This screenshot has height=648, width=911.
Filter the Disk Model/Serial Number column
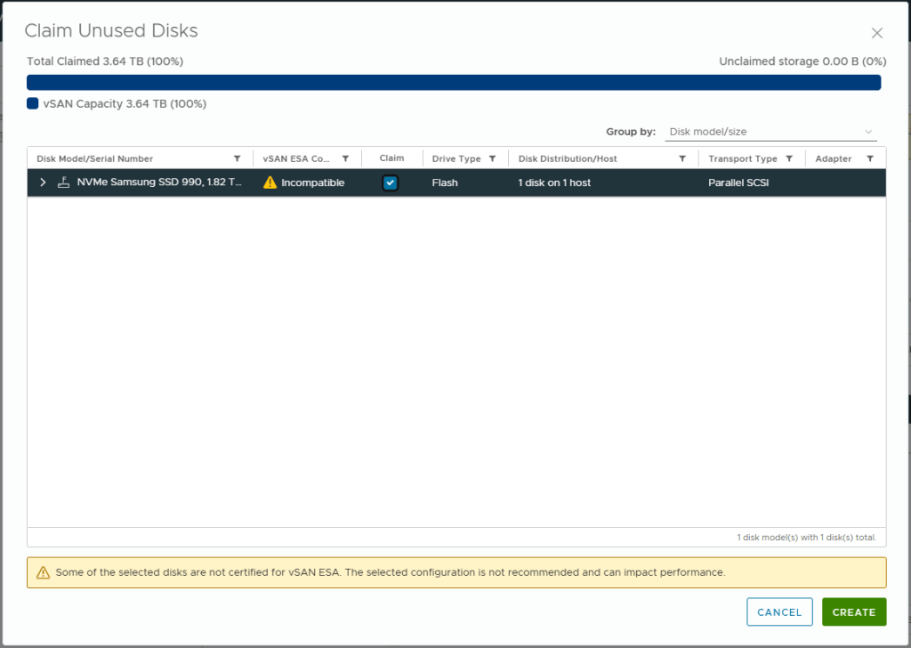tap(237, 158)
